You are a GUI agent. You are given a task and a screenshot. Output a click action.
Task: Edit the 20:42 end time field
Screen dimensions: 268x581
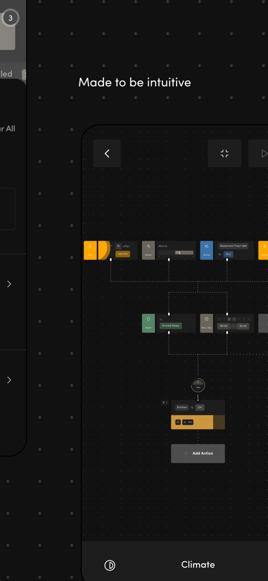pyautogui.click(x=243, y=326)
